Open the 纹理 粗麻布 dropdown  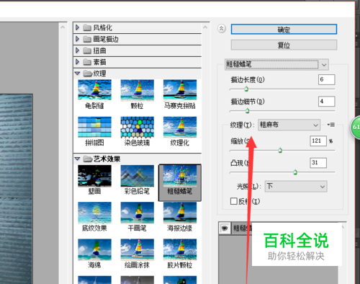pyautogui.click(x=289, y=125)
